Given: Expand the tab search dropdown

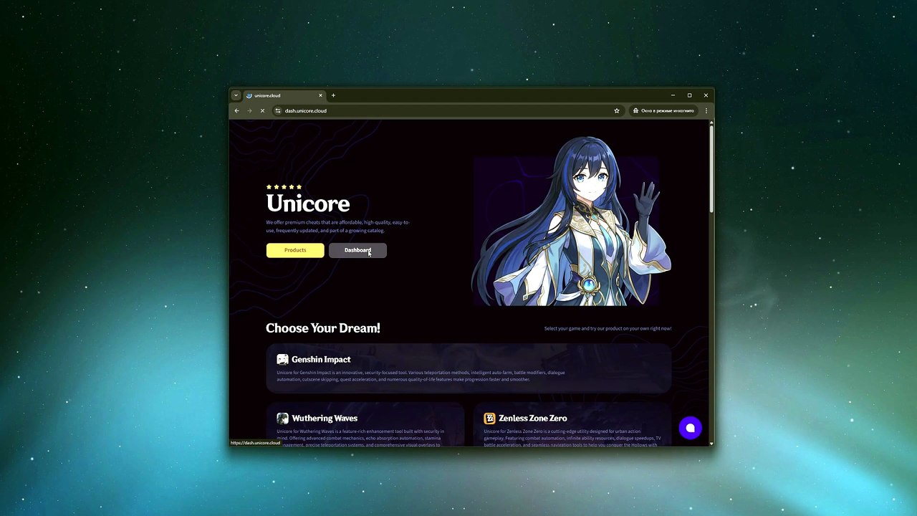Looking at the screenshot, I should click(x=236, y=95).
